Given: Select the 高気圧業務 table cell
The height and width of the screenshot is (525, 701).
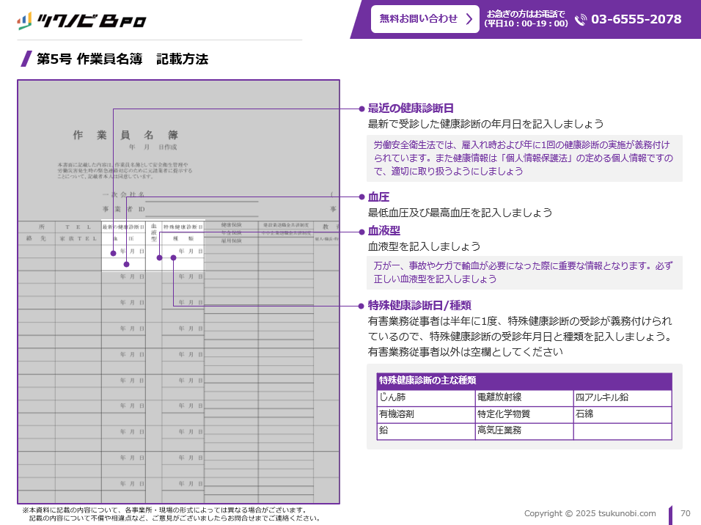Looking at the screenshot, I should (524, 431).
